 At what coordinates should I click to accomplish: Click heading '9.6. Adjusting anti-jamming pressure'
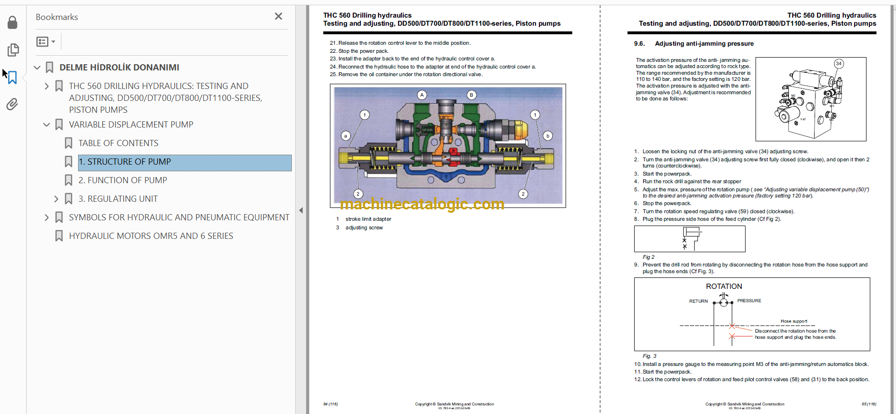[x=694, y=44]
